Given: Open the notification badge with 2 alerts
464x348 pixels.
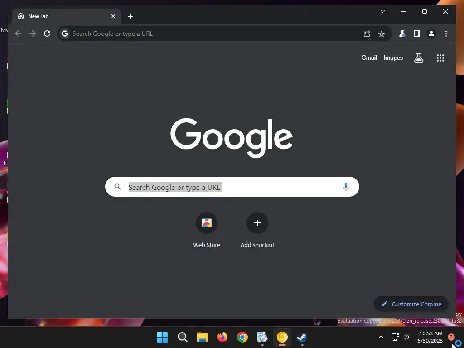Looking at the screenshot, I should 451,337.
